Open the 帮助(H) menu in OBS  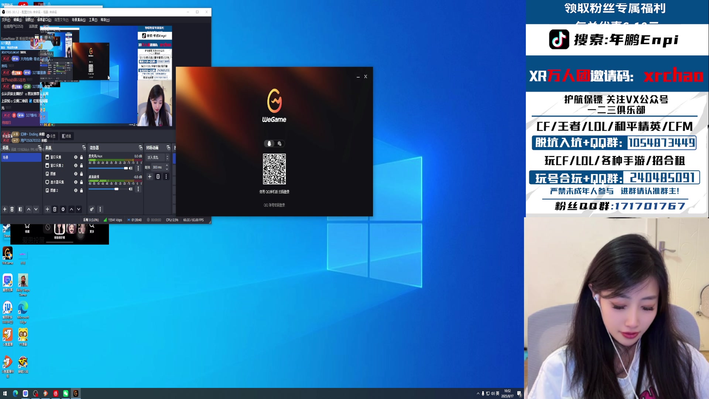105,20
